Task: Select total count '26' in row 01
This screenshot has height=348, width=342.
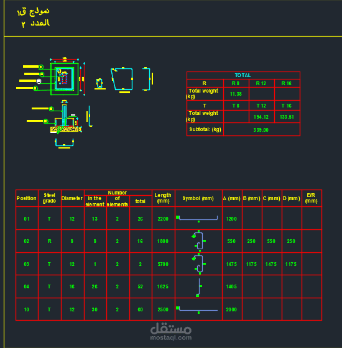Action: (x=141, y=219)
